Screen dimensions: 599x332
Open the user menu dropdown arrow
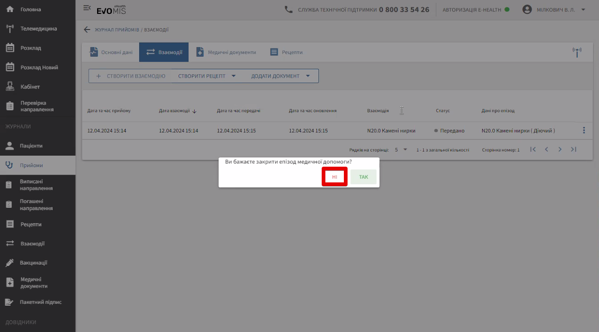[x=583, y=10]
